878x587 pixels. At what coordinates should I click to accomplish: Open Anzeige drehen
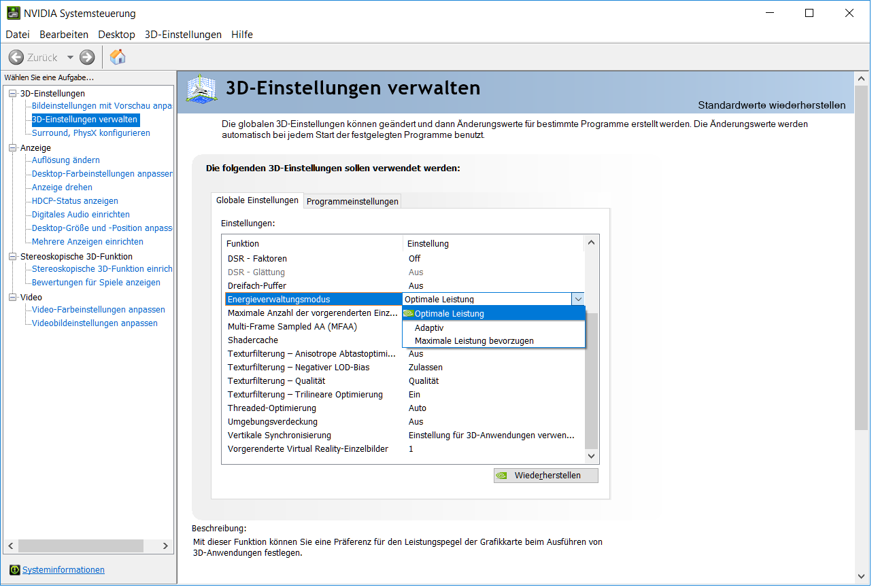click(x=62, y=188)
